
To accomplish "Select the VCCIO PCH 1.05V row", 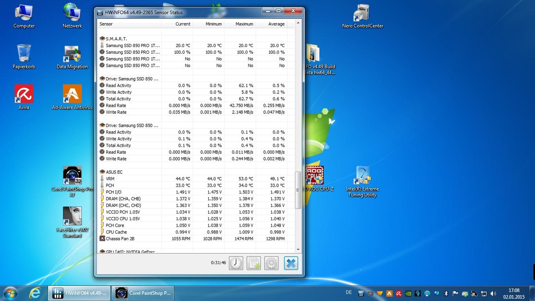I will [x=192, y=212].
